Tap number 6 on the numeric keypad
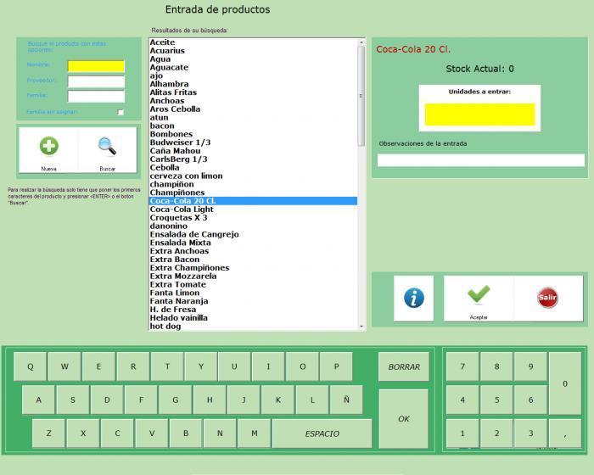This screenshot has width=594, height=475. 530,400
